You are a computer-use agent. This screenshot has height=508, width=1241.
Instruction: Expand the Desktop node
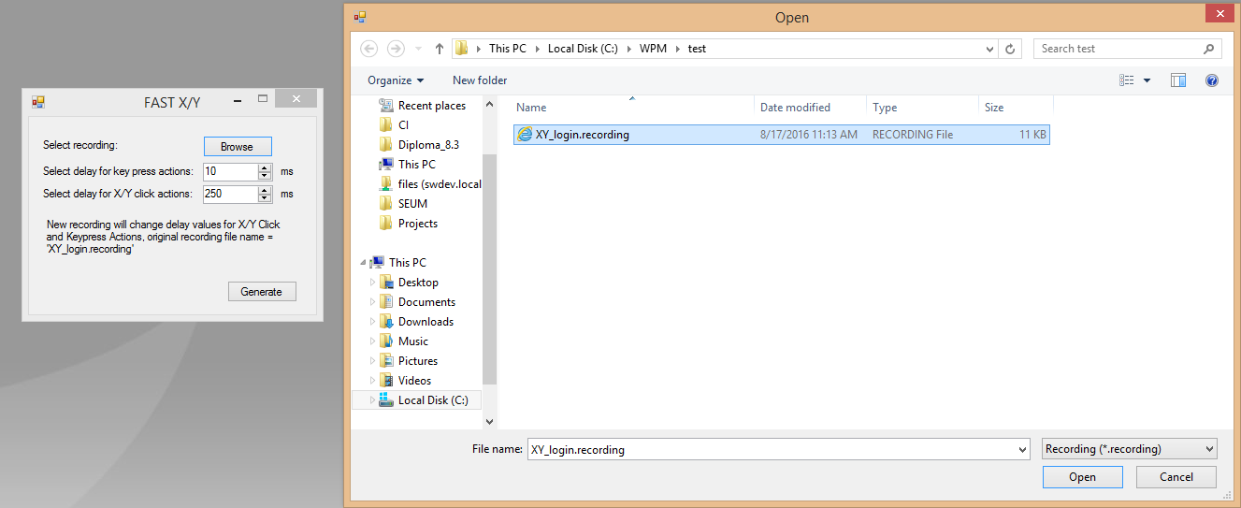[x=373, y=283]
